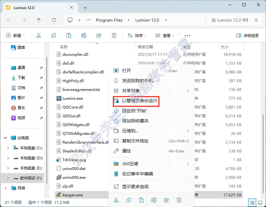Select 以管理员身份运行 menu item
Viewport: 266px width, 207px height.
click(151, 101)
